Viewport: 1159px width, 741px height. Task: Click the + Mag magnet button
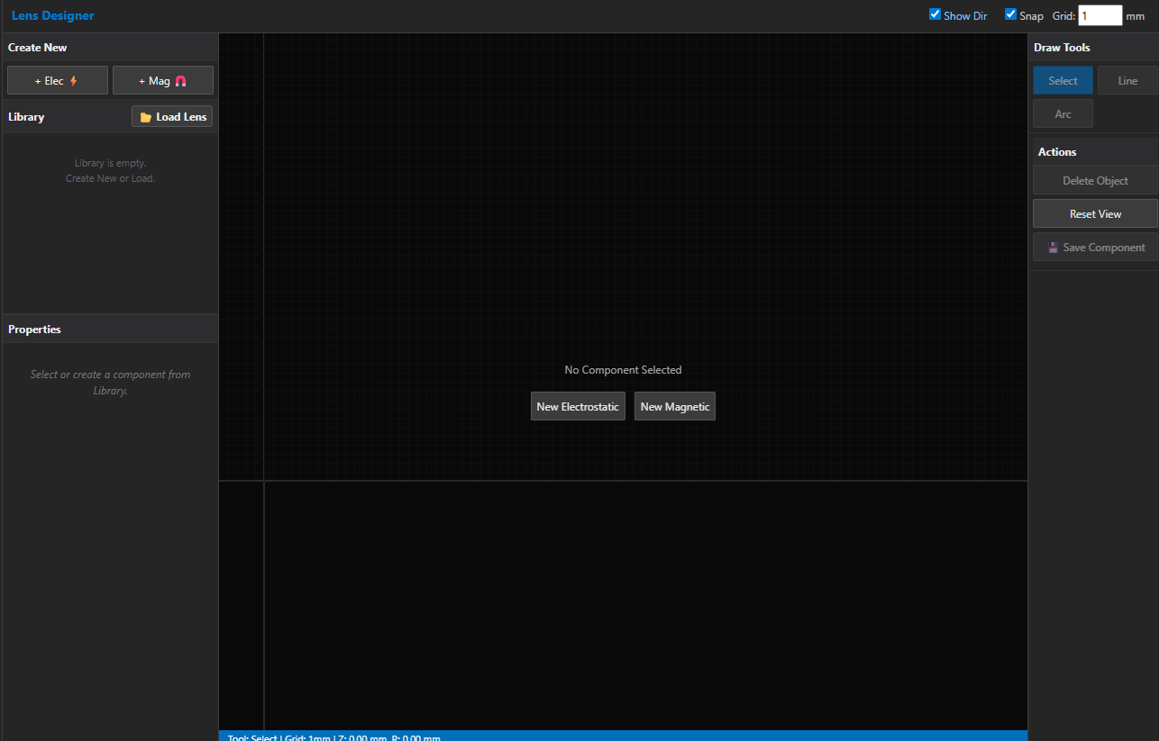coord(162,81)
